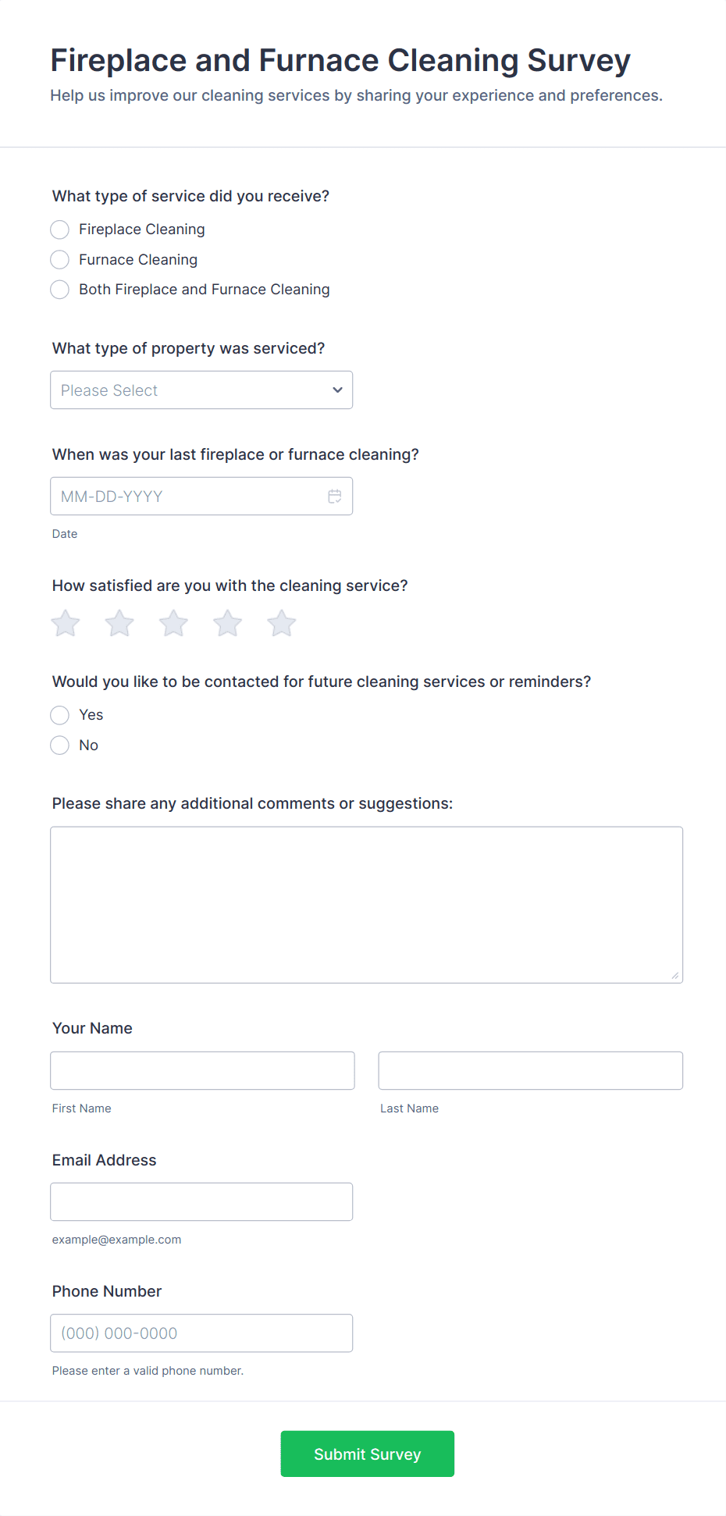Open the calendar date picker icon
This screenshot has height=1516, width=726.
(x=335, y=496)
